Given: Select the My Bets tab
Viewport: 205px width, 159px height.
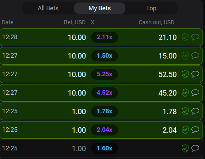Looking at the screenshot, I should [99, 8].
